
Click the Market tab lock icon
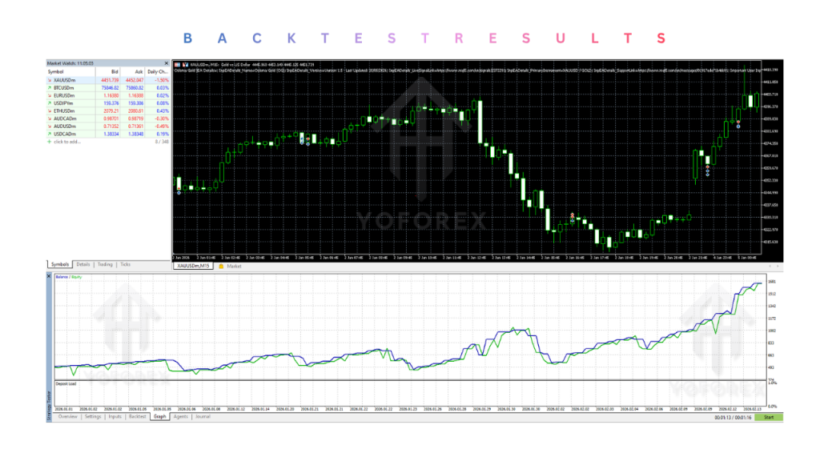pos(221,266)
